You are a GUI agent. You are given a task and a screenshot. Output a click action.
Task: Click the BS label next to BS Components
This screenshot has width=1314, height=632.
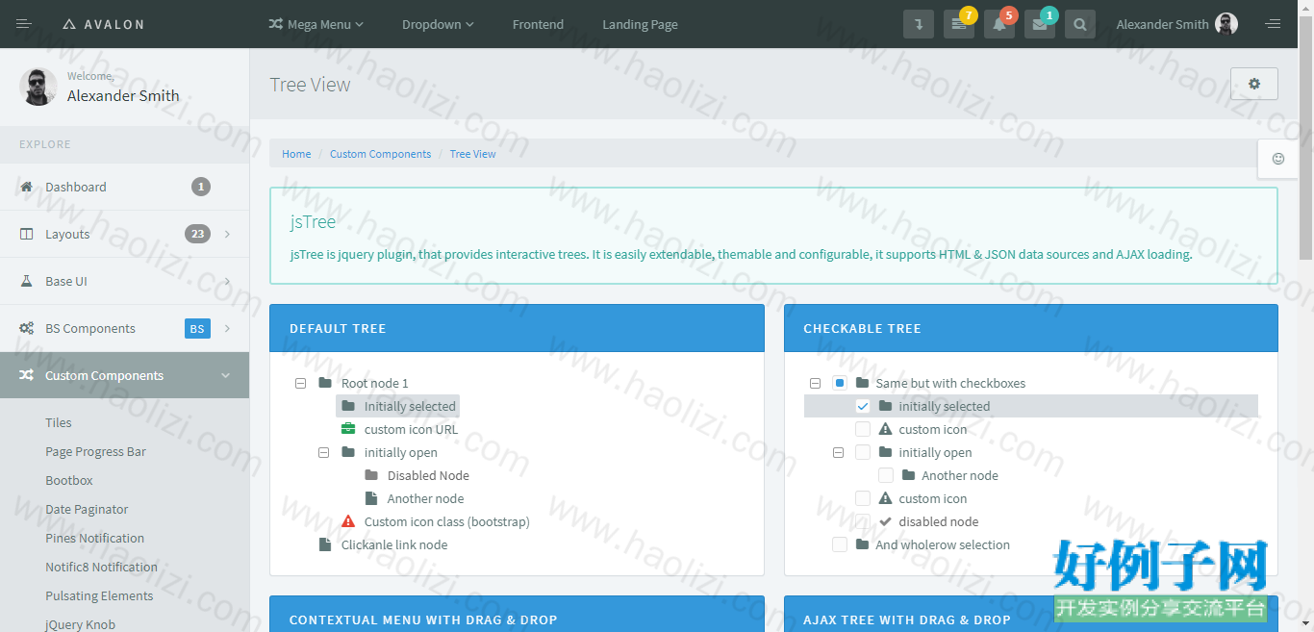pos(197,328)
